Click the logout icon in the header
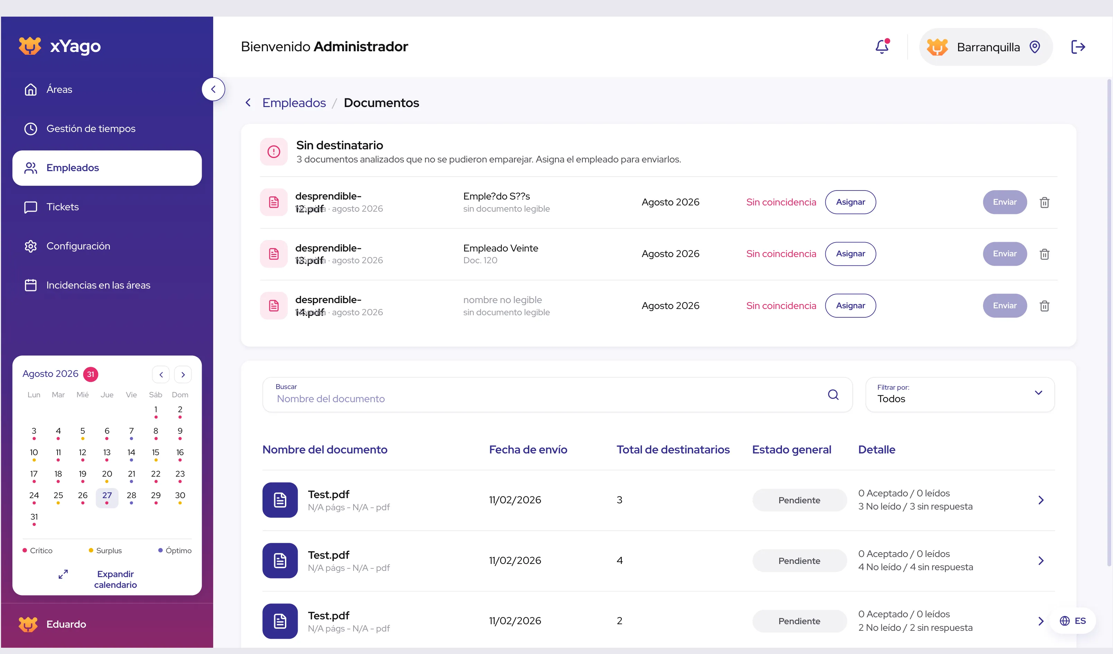This screenshot has height=654, width=1113. click(1078, 47)
